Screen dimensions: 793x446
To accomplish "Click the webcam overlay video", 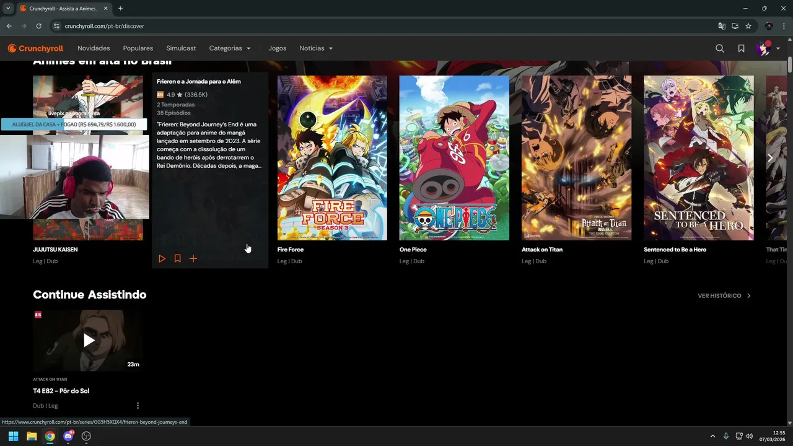I will [x=74, y=177].
